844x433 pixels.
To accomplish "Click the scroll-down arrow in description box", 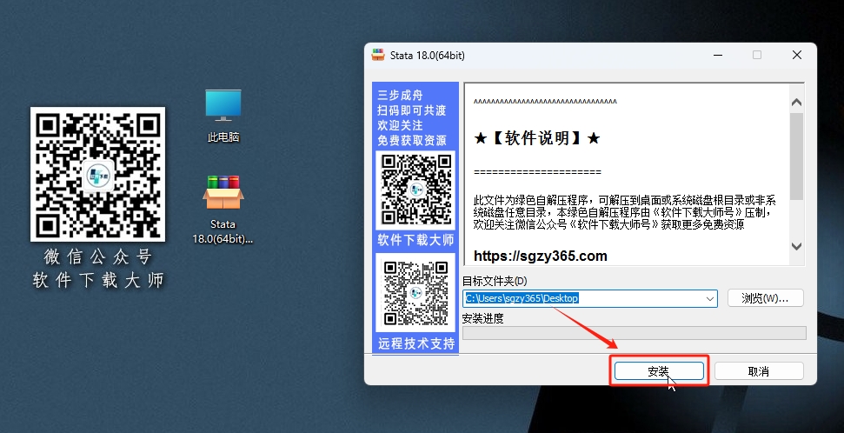I will (797, 246).
